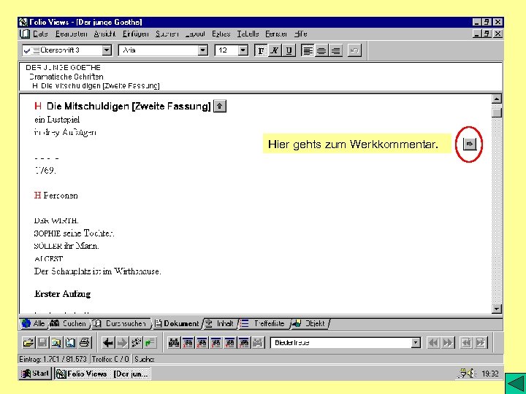Click the green back triangle slide button
Viewport: 526px width, 394px height.
516,383
